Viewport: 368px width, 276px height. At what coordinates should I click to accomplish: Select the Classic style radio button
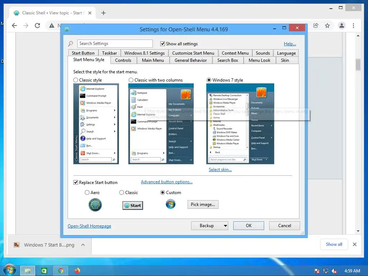[75, 80]
